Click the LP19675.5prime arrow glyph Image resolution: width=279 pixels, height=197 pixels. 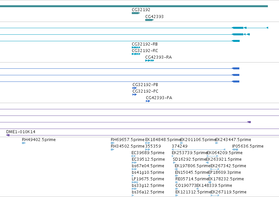[135, 182]
